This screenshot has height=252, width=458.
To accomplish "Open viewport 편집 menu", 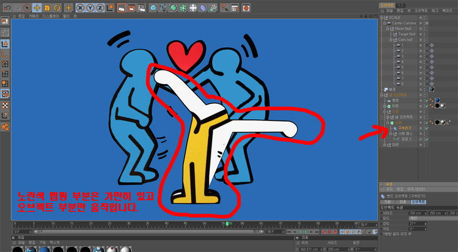I will coord(21,16).
